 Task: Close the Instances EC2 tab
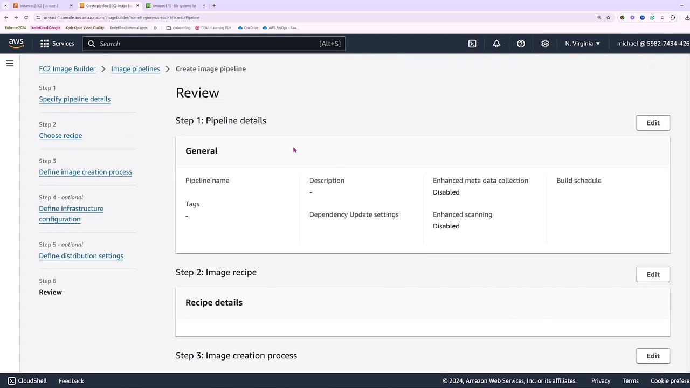click(71, 6)
